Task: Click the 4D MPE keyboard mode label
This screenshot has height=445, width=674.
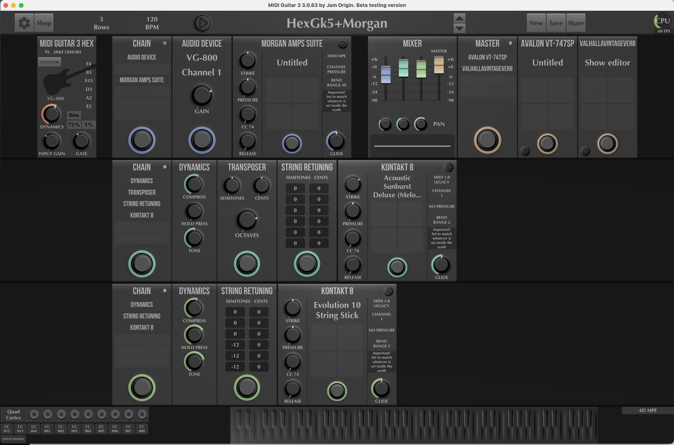Action: 648,410
